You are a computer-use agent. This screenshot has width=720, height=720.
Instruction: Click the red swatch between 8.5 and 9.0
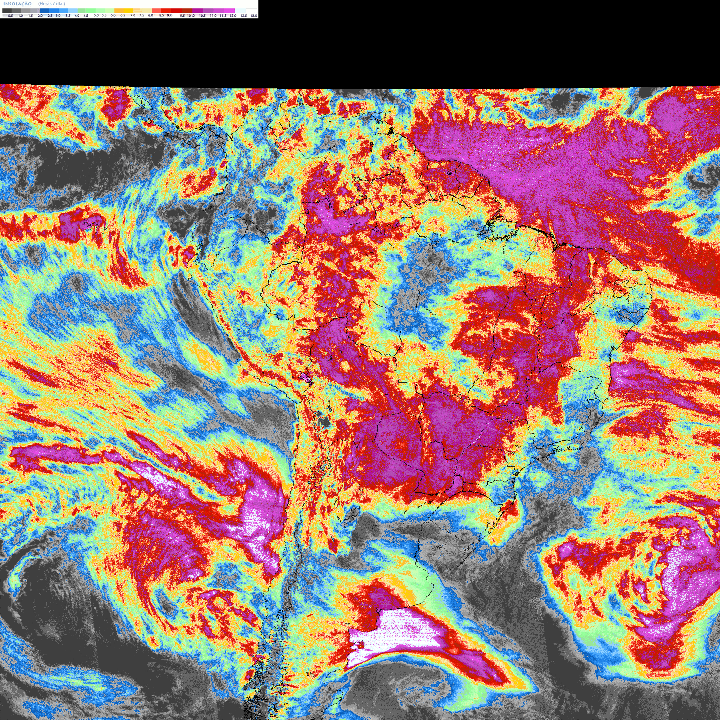coord(166,11)
